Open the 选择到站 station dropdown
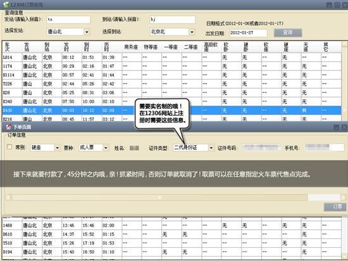Image resolution: width=348 pixels, height=261 pixels. [x=192, y=32]
